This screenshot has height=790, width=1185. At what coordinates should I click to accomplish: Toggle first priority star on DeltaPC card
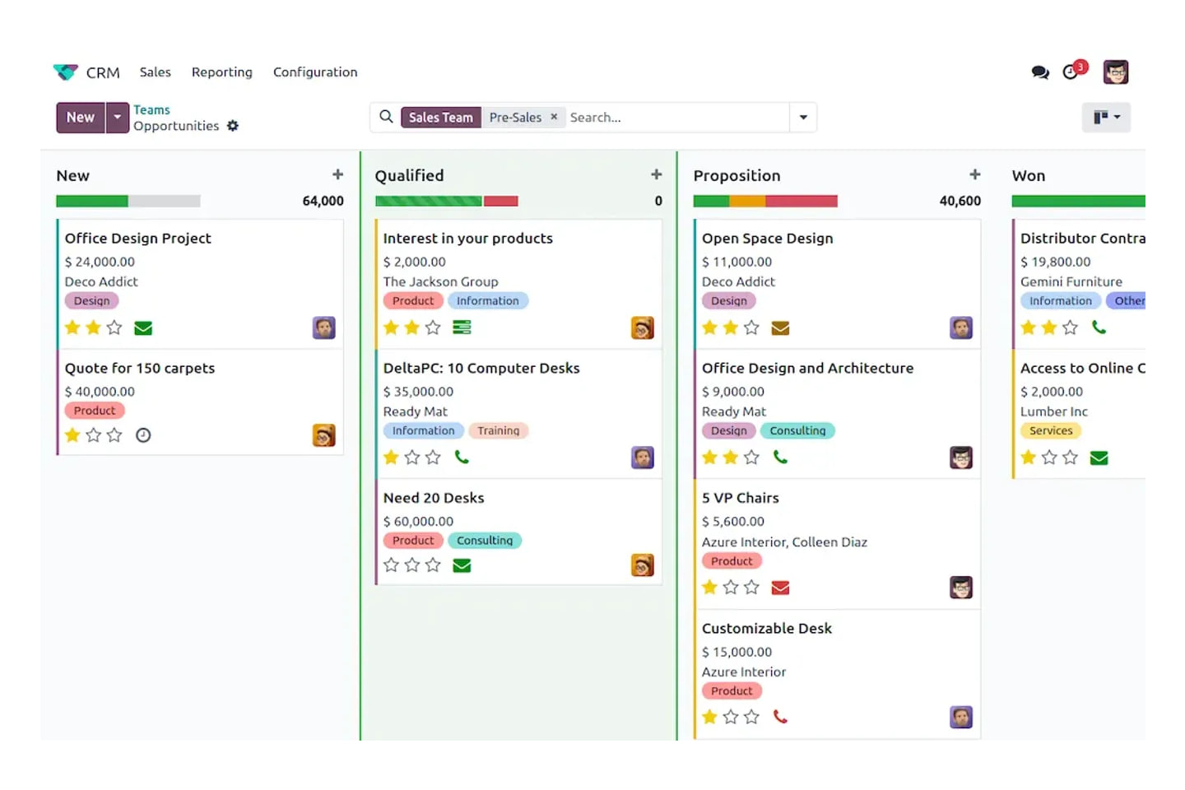coord(391,457)
